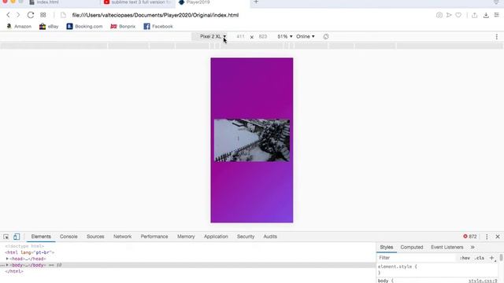Click the 872 error count indicator
The width and height of the screenshot is (504, 283).
coord(470,237)
